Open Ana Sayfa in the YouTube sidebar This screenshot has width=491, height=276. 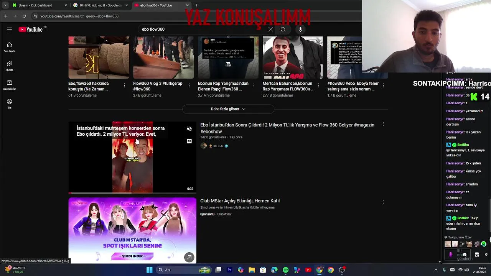[10, 47]
